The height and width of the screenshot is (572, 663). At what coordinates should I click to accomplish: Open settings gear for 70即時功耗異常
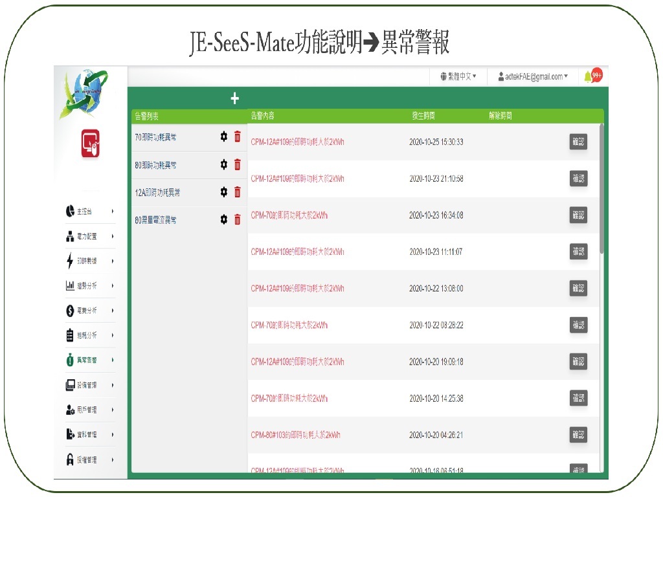pos(224,137)
